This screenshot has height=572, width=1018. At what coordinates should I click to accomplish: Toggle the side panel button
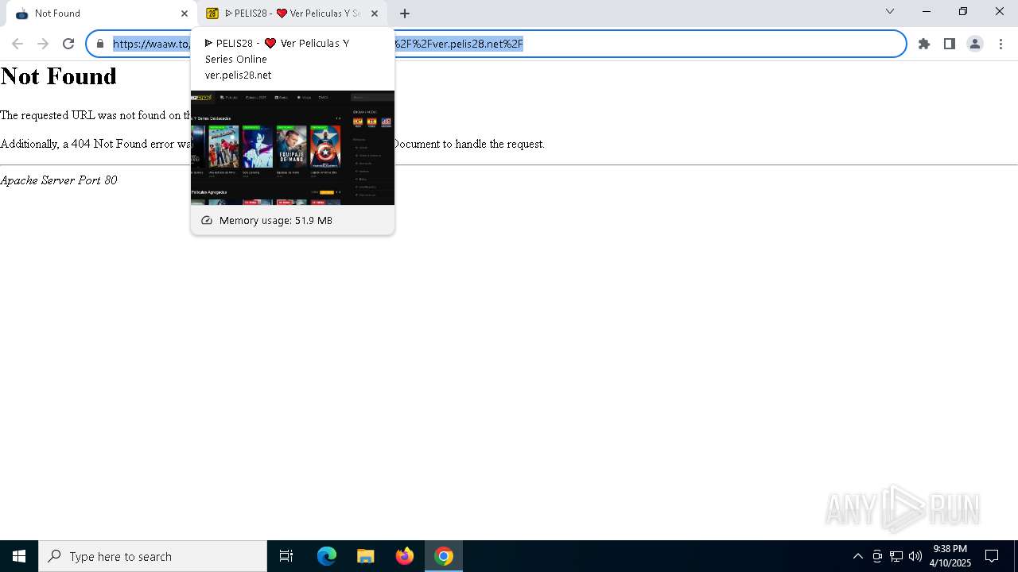tap(950, 44)
